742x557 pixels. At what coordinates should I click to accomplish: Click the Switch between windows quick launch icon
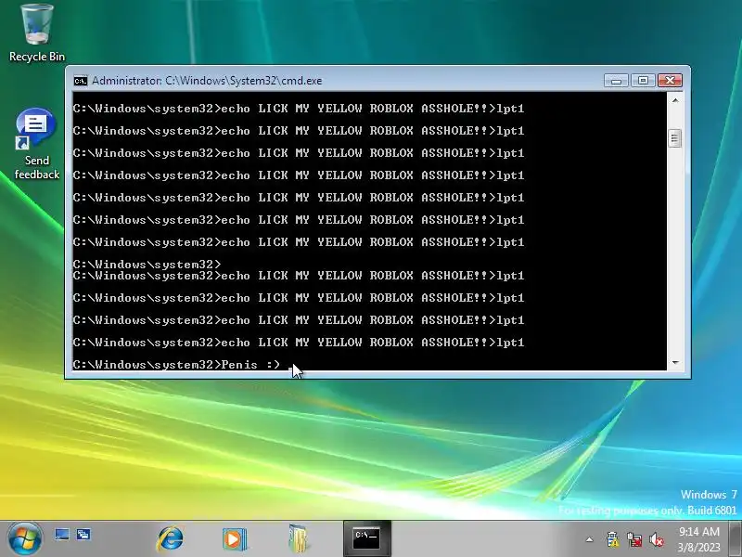pos(83,535)
